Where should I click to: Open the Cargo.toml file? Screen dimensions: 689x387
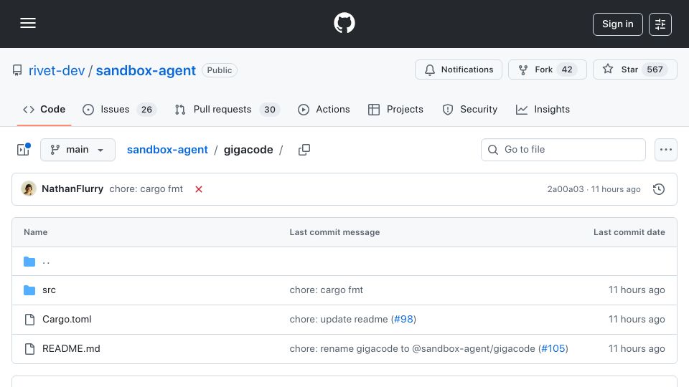67,320
